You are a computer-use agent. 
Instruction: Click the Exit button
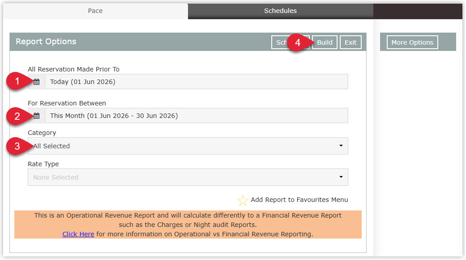tap(351, 42)
